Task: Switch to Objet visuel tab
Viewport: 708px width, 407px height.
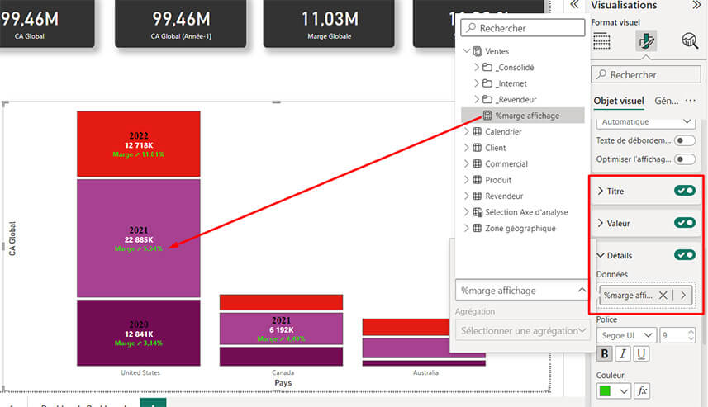Action: click(x=619, y=101)
